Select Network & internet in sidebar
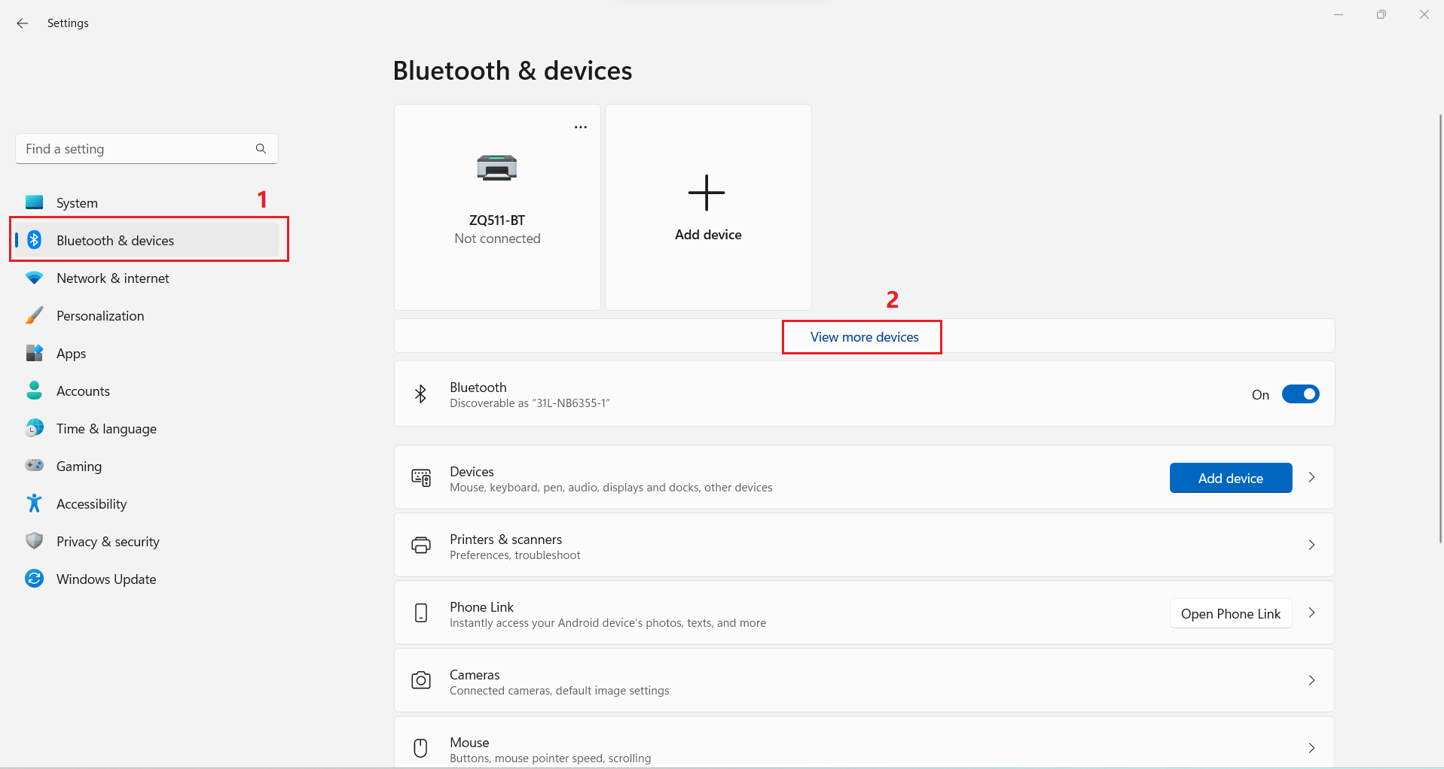The width and height of the screenshot is (1444, 769). (x=113, y=278)
